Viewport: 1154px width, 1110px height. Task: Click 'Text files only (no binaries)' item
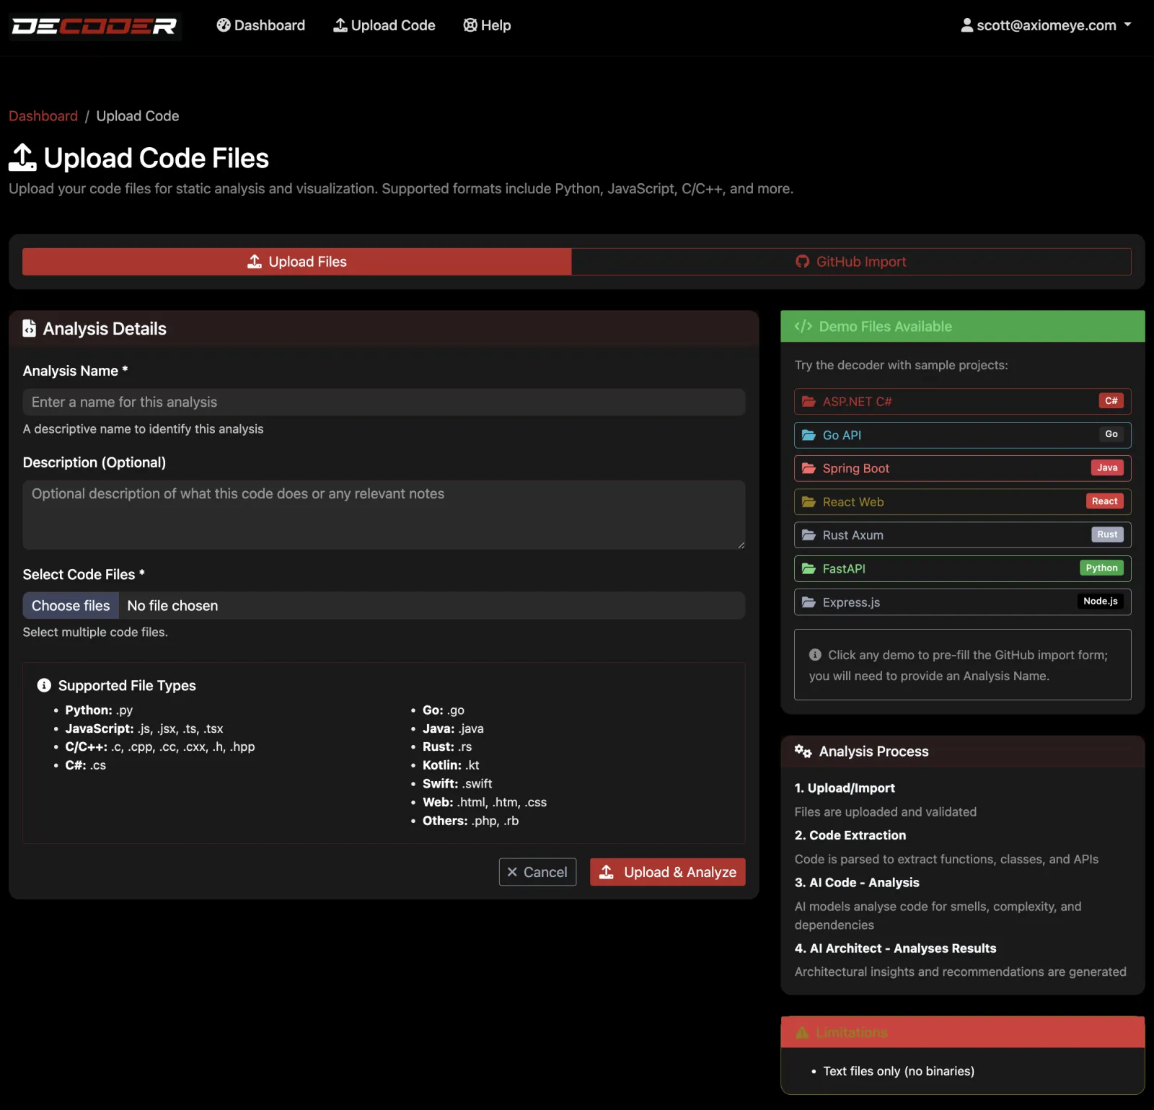pos(899,1071)
